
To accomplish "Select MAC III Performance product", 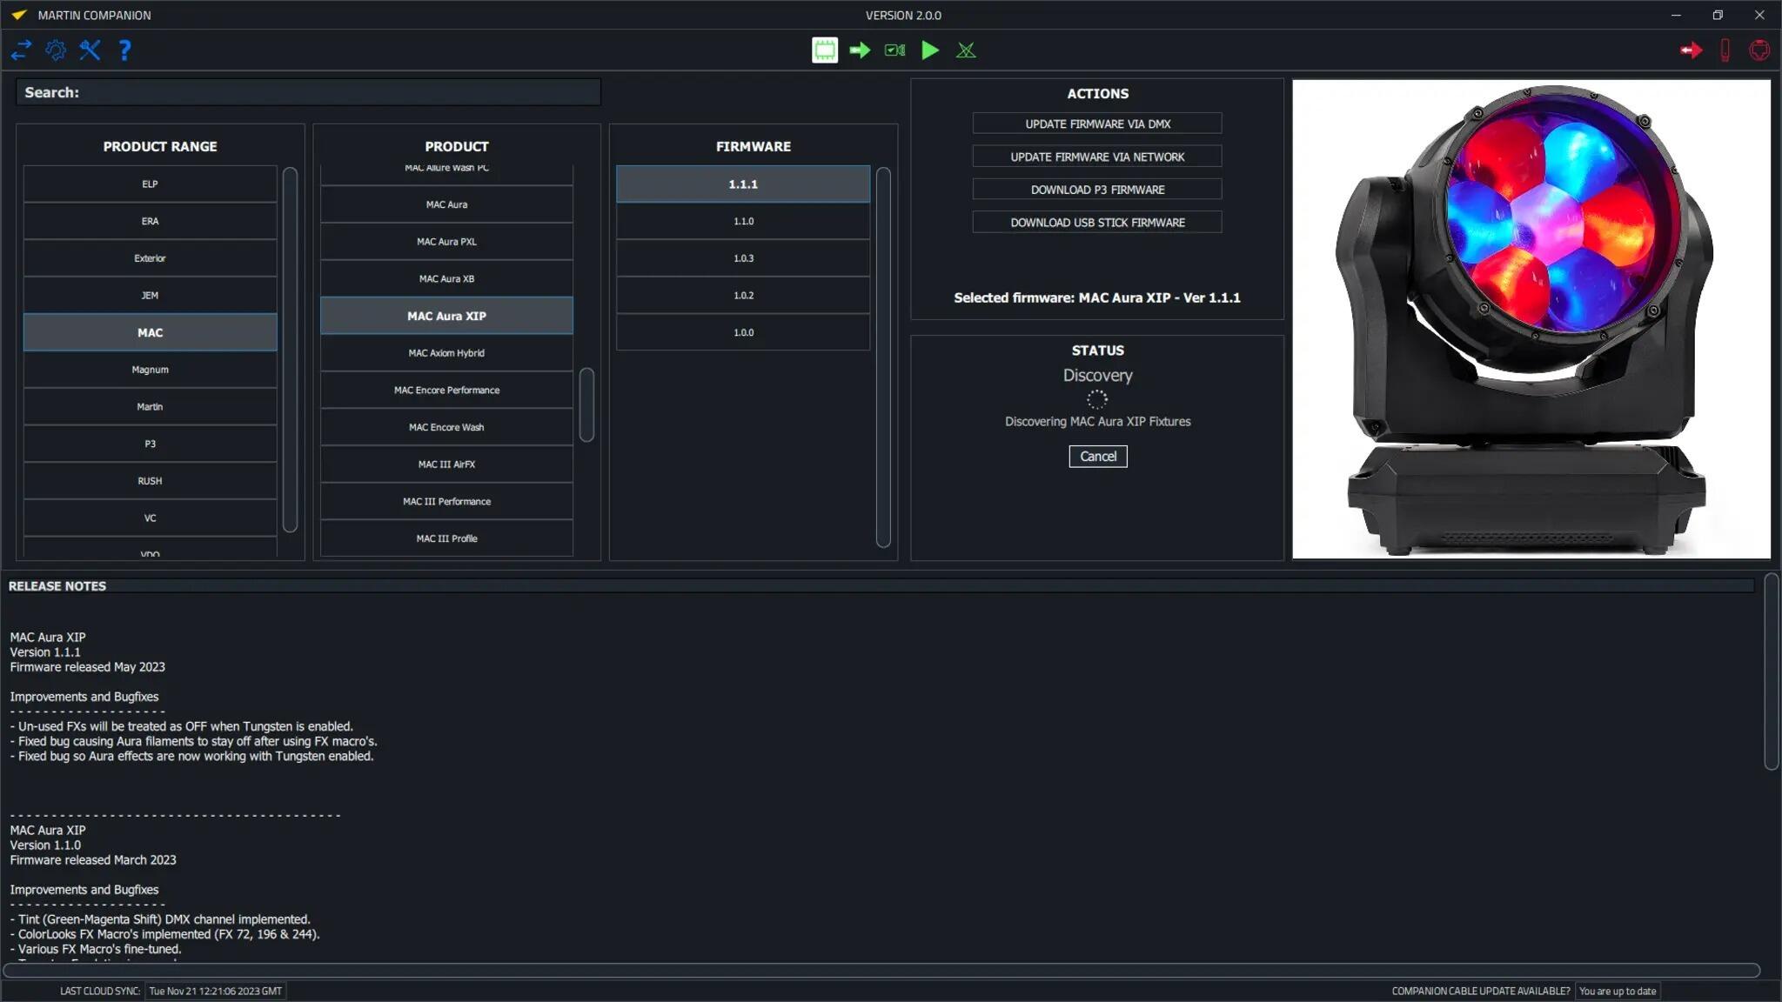I will coord(446,502).
